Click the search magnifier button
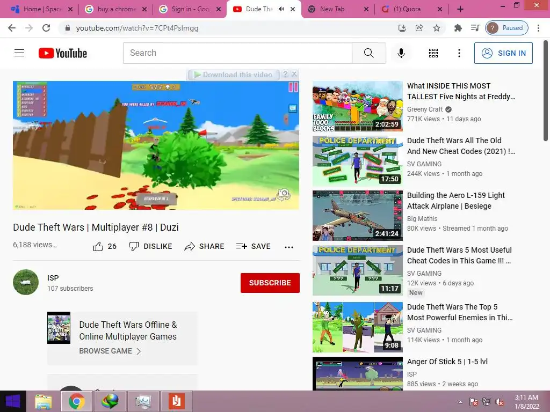The image size is (550, 412). (368, 53)
